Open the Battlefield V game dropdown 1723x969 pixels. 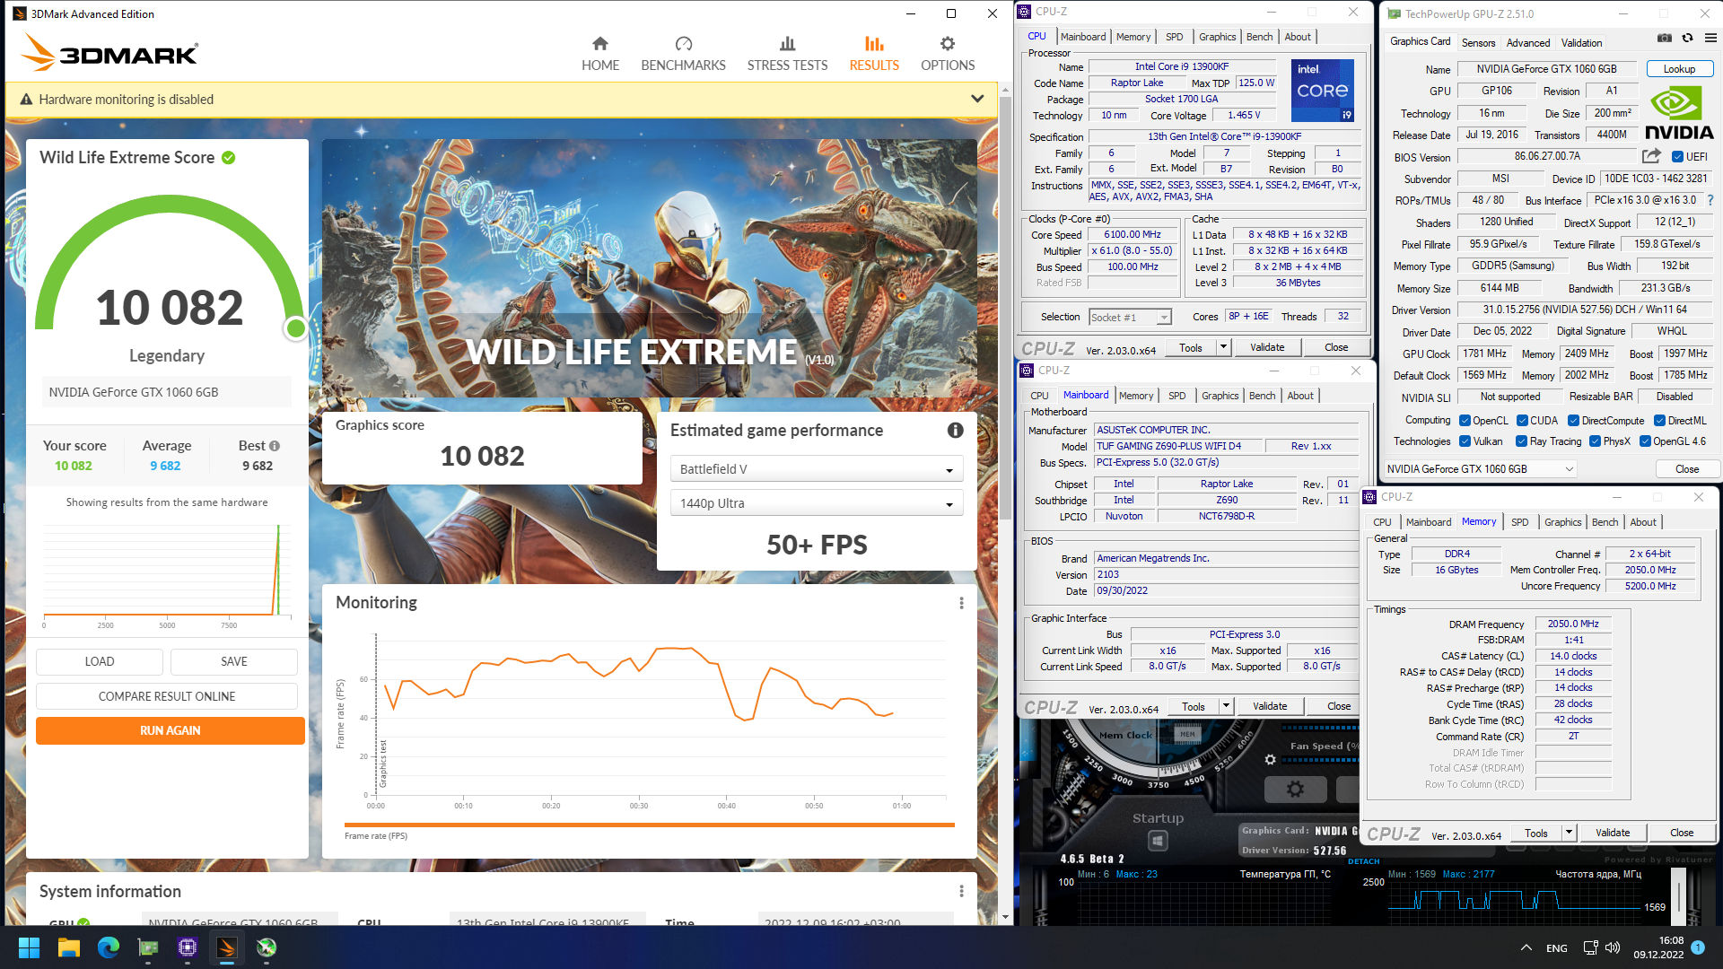[x=816, y=469]
